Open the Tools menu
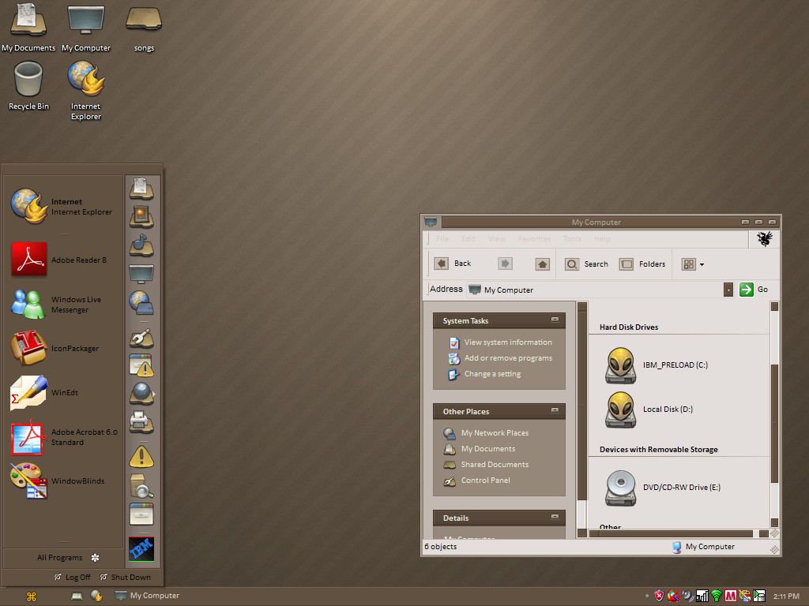 [x=572, y=239]
